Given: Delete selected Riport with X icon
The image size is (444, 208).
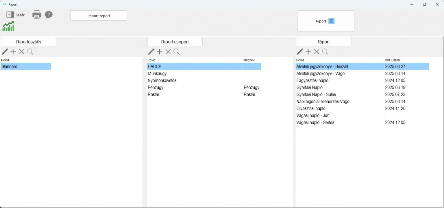Looking at the screenshot, I should coord(317,52).
